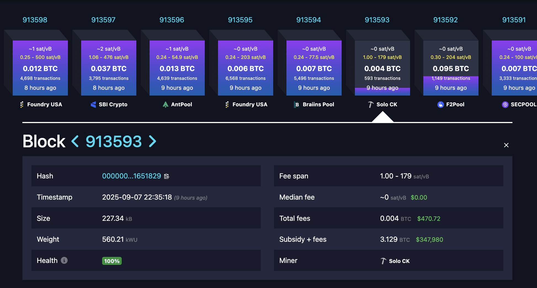Open Solo CK pool under block 913593
The height and width of the screenshot is (288, 537).
(387, 105)
